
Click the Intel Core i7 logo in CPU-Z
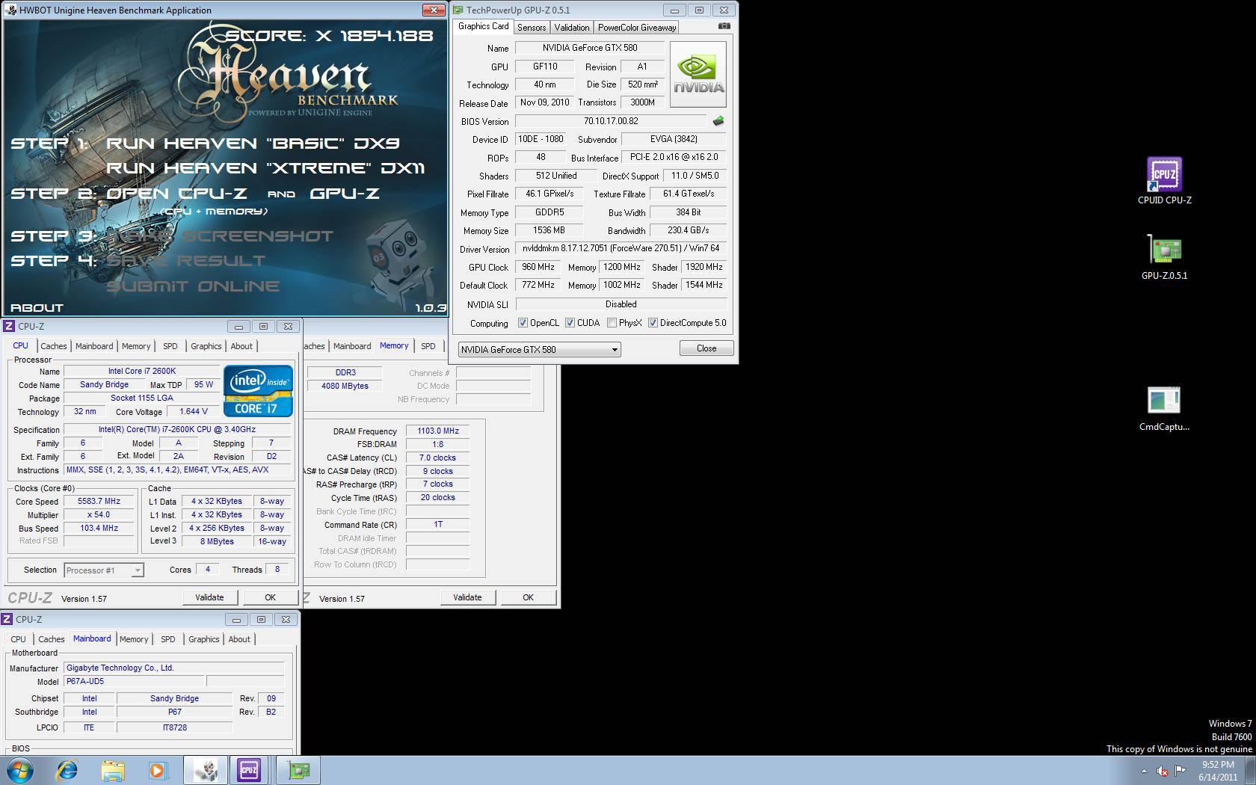(x=258, y=390)
